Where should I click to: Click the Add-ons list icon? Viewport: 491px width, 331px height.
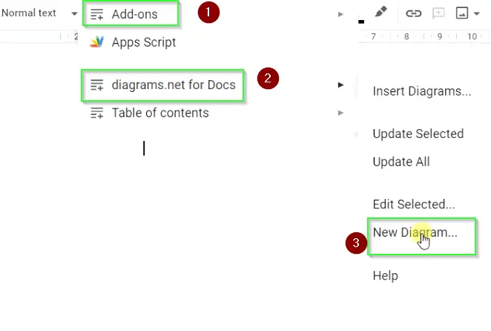click(96, 14)
